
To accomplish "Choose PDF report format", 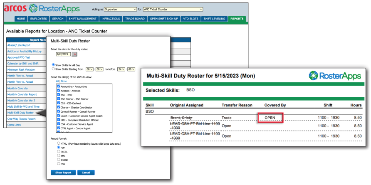I will 59,148.
